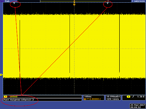Viewport: 146px width, 109px height.
Task: Click the '10M точек' record length readout
Action: tap(113, 99)
